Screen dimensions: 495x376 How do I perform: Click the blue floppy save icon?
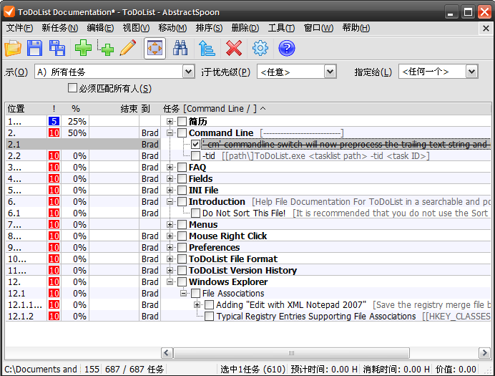pyautogui.click(x=35, y=49)
